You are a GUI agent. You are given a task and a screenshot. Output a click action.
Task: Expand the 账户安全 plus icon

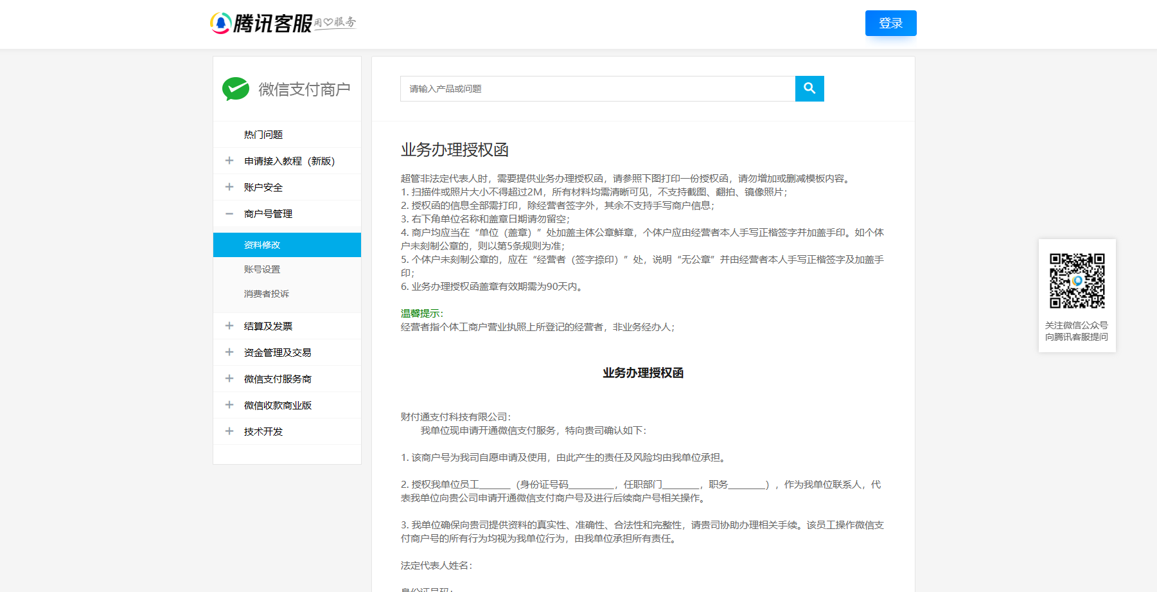point(229,187)
